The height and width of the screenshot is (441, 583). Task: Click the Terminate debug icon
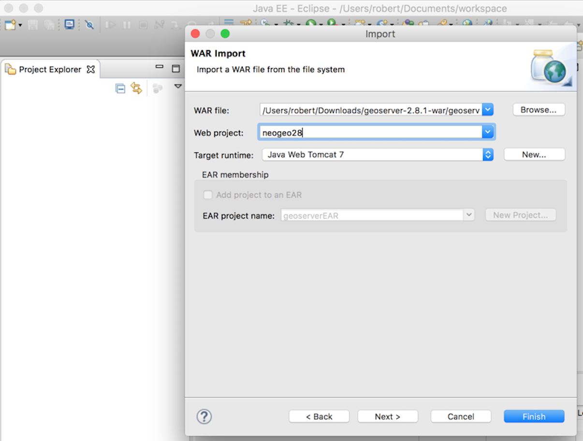point(143,25)
